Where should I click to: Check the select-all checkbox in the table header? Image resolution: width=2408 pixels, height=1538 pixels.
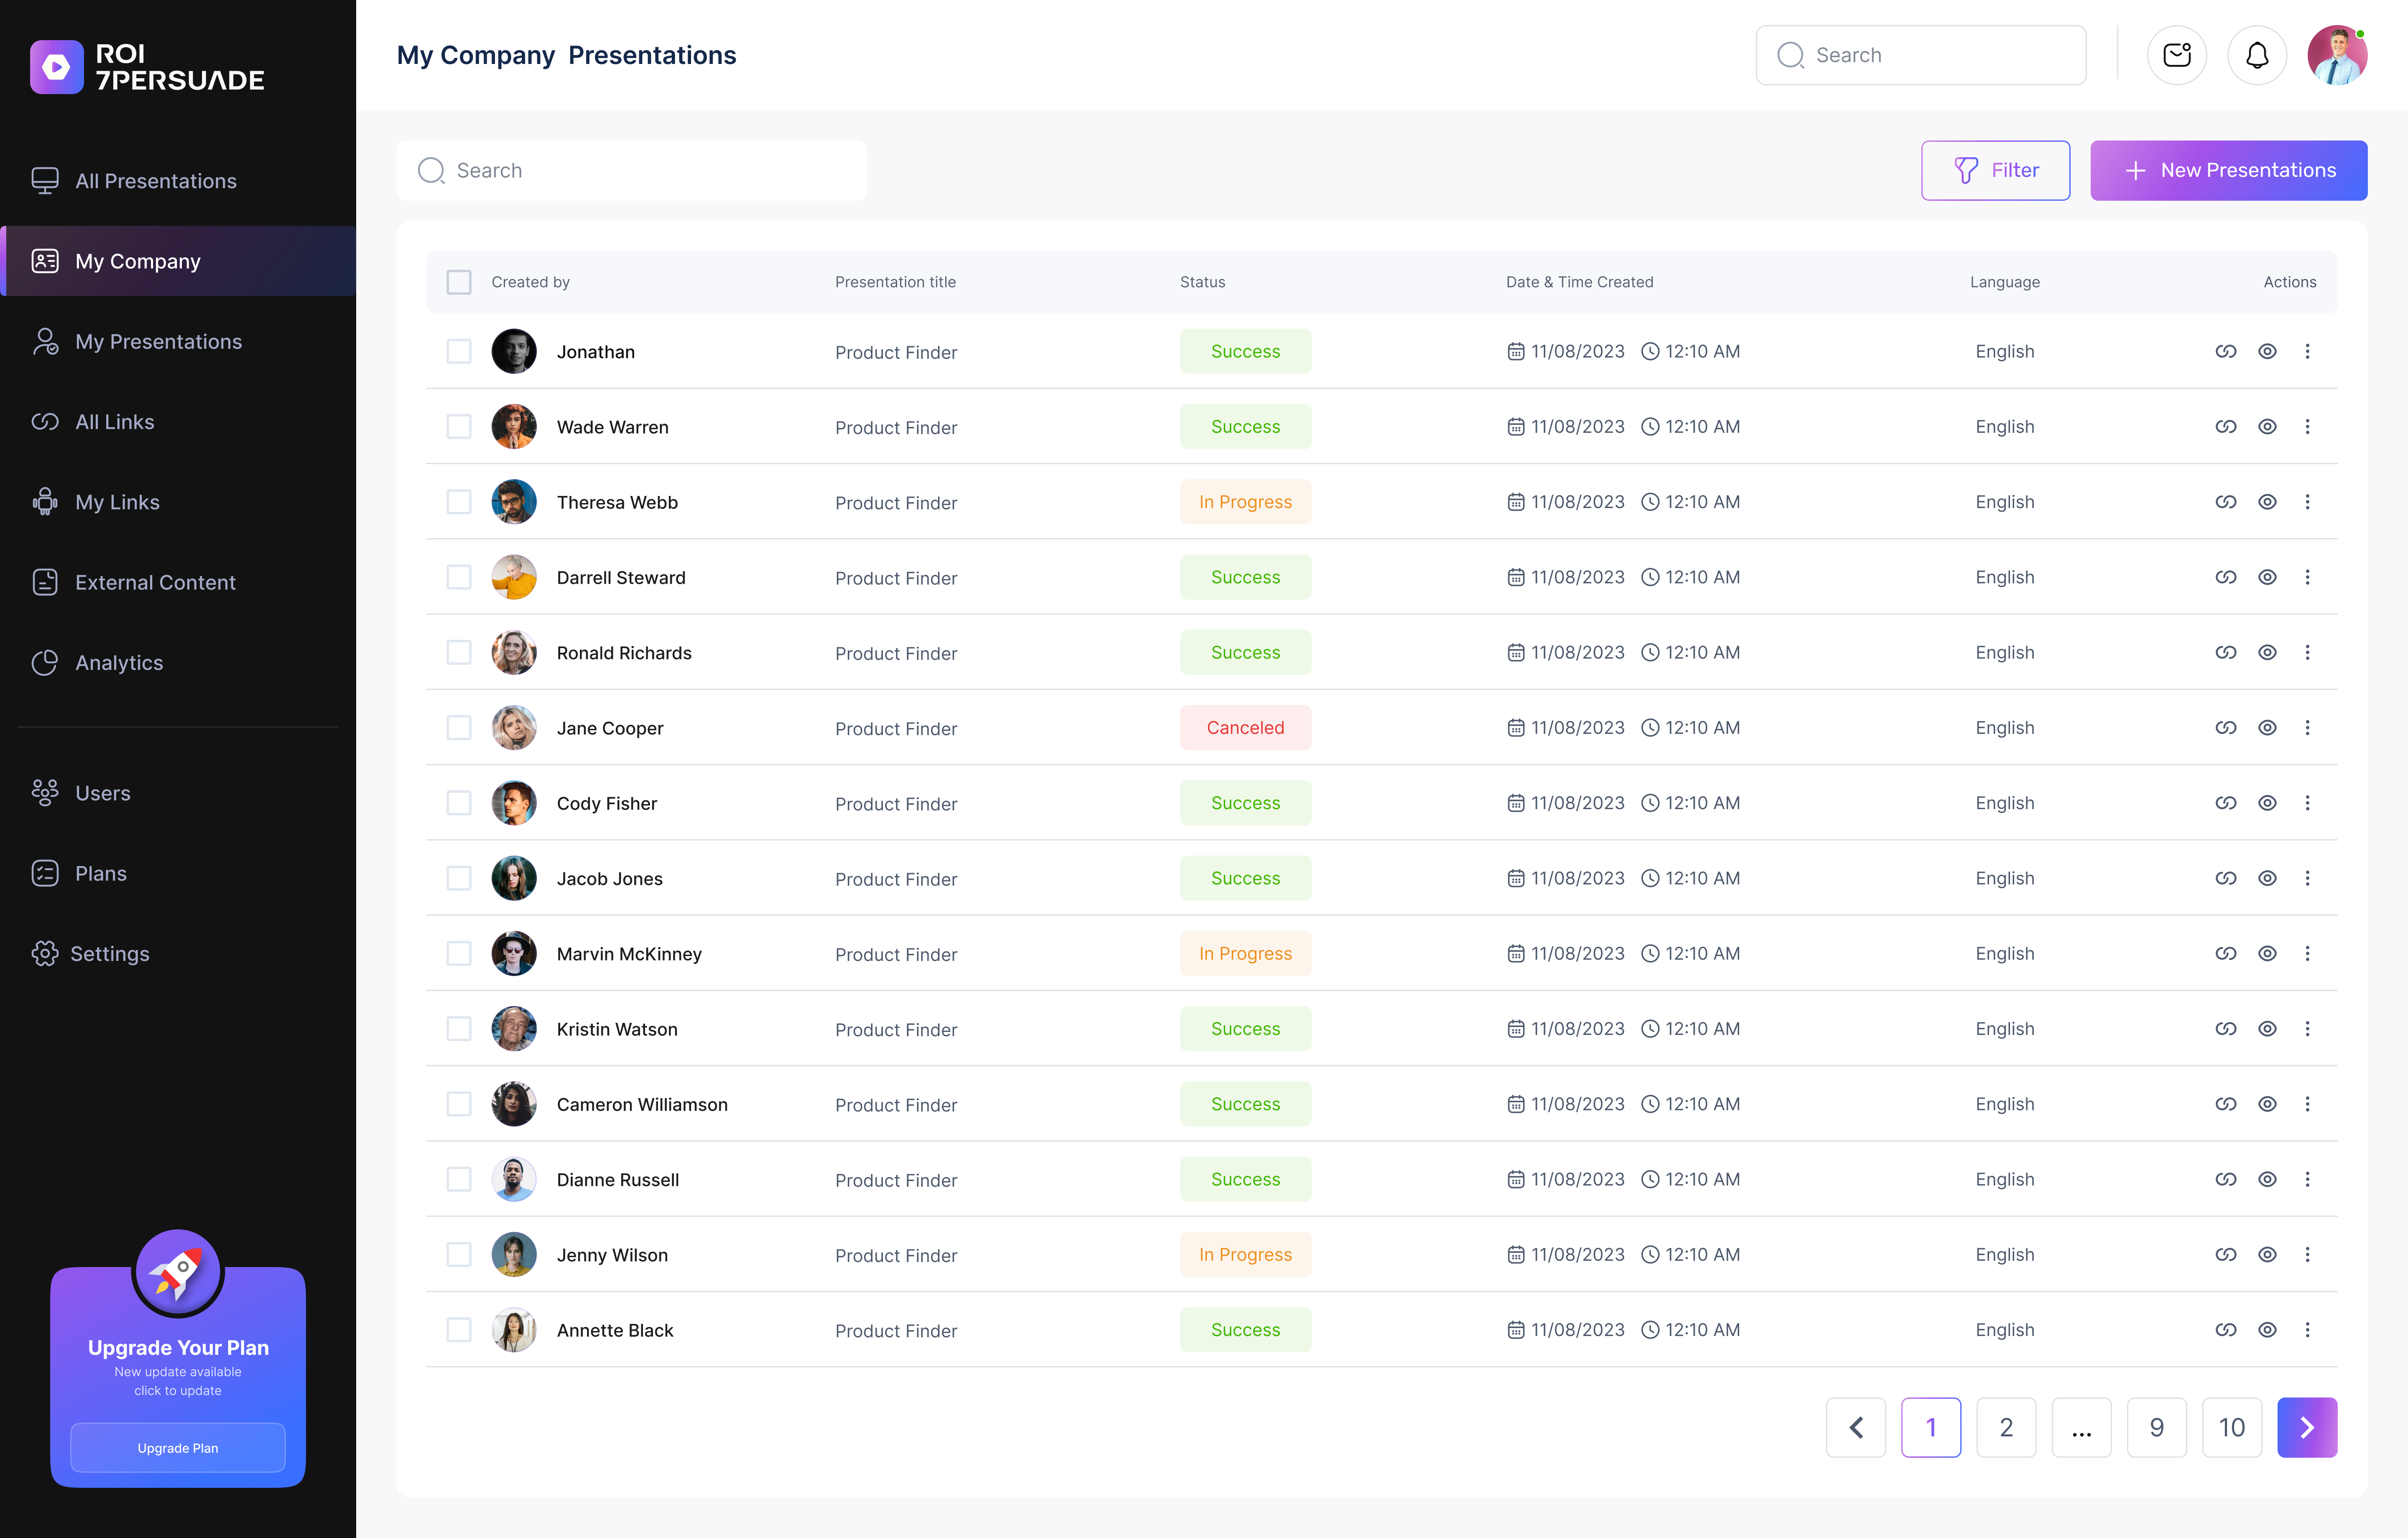tap(459, 281)
